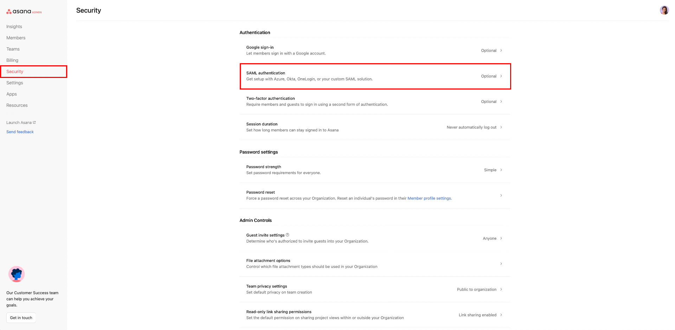Screen dimensions: 675x330
Task: Click the SAML authentication title
Action: pos(265,73)
